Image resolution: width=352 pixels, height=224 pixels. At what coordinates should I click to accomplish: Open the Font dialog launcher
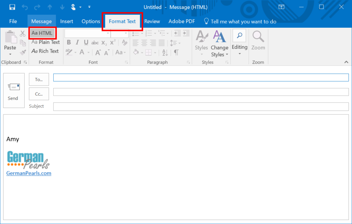pyautogui.click(x=126, y=62)
